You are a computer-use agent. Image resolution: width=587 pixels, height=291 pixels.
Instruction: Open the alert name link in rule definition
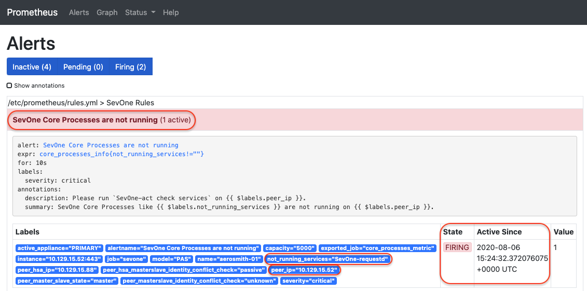[111, 145]
